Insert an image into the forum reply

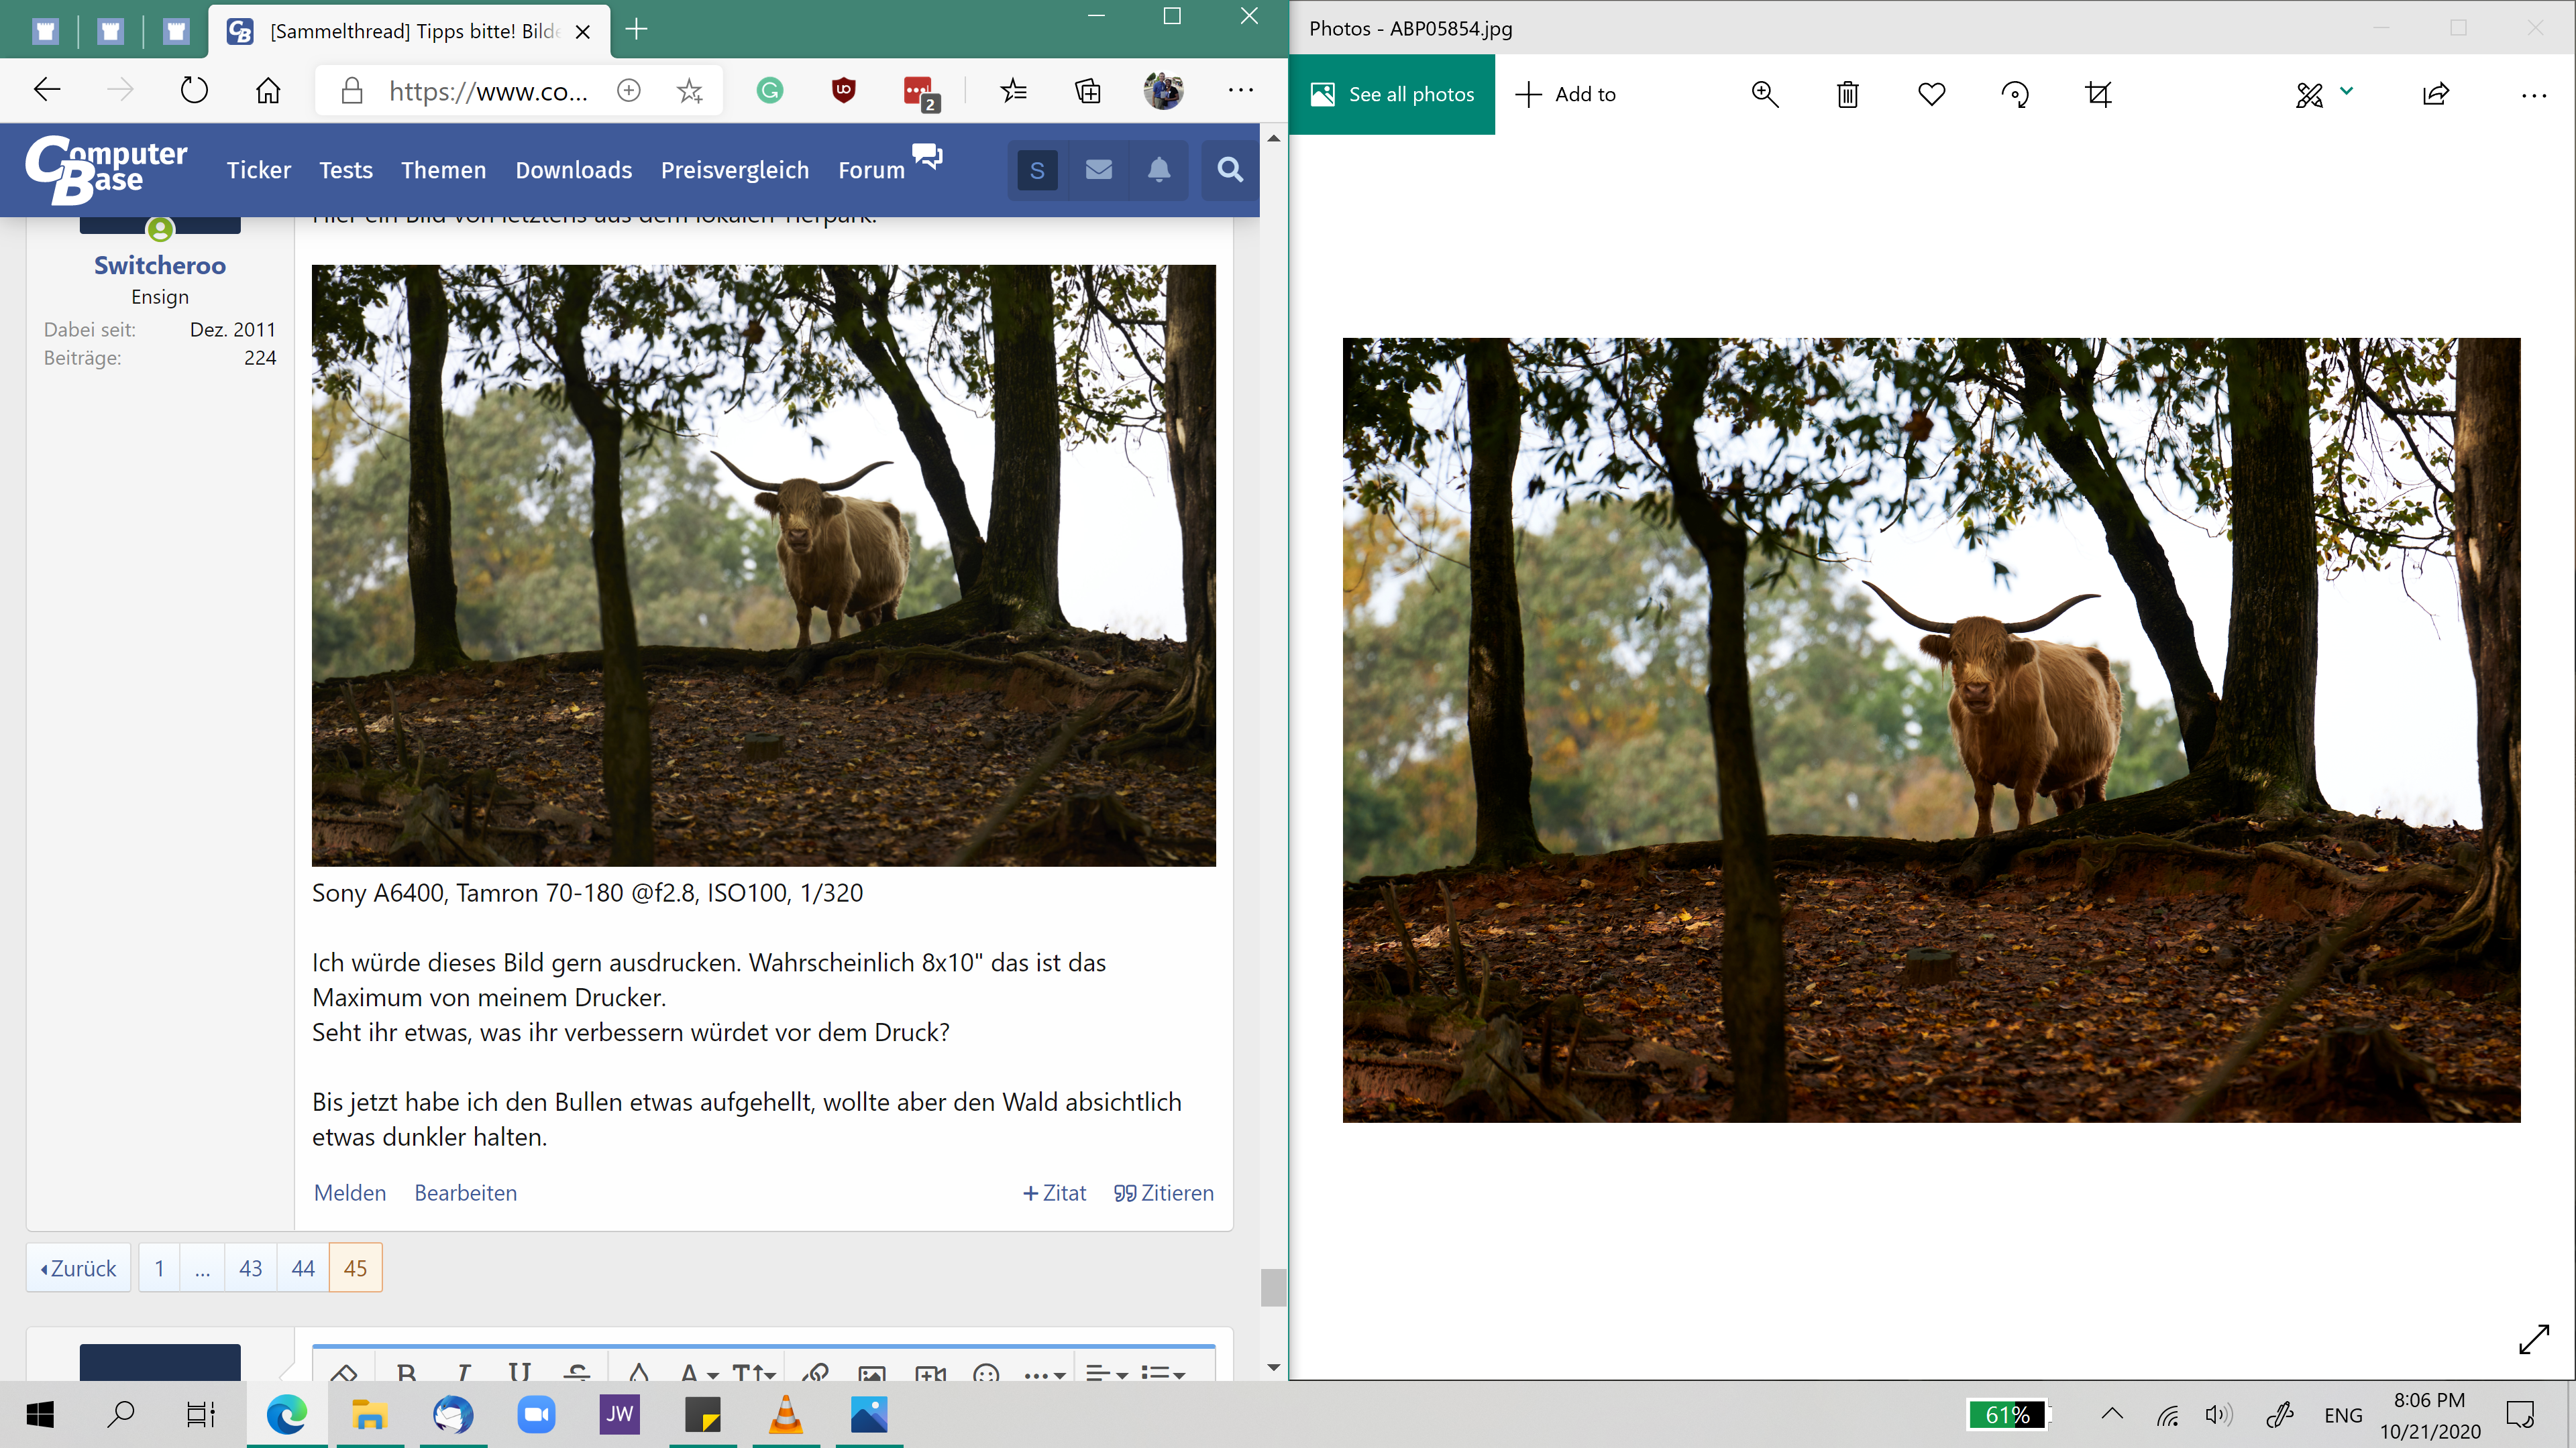pos(871,1375)
